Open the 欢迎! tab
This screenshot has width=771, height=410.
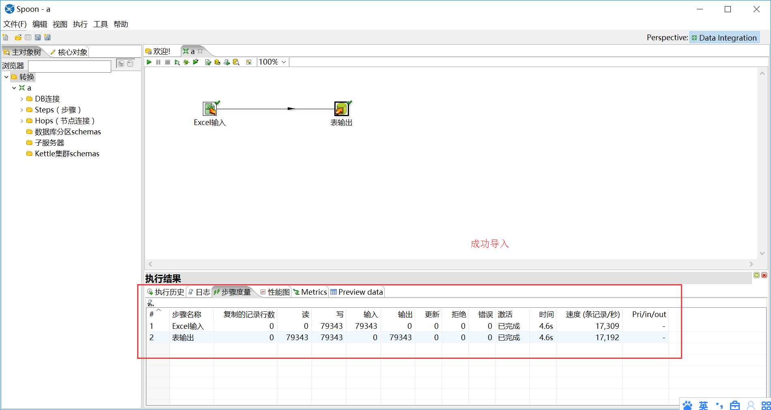(x=158, y=52)
